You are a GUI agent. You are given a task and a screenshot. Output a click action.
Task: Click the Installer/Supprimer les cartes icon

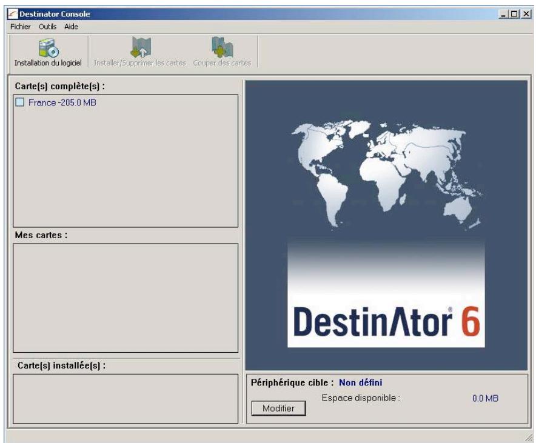141,47
